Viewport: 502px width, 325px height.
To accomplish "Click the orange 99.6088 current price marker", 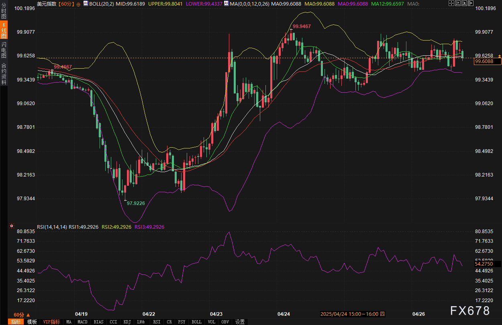I will [488, 61].
